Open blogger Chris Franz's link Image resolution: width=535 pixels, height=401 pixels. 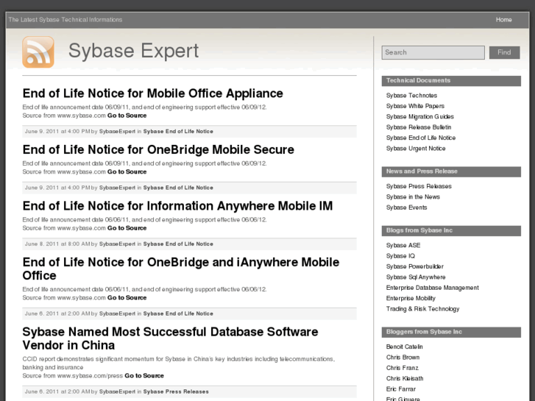click(x=403, y=368)
